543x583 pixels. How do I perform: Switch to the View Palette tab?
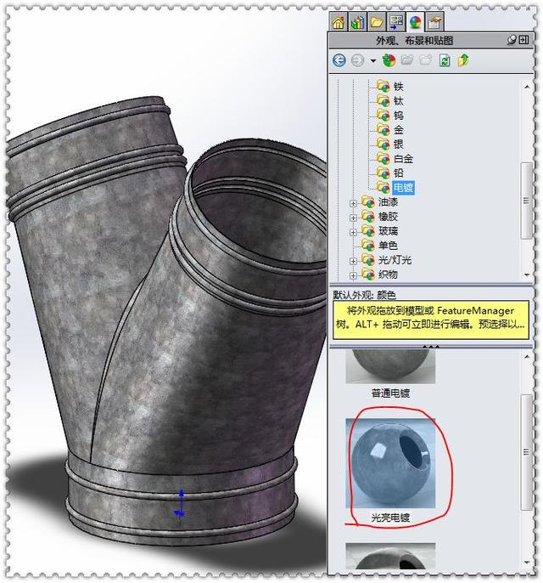point(396,22)
